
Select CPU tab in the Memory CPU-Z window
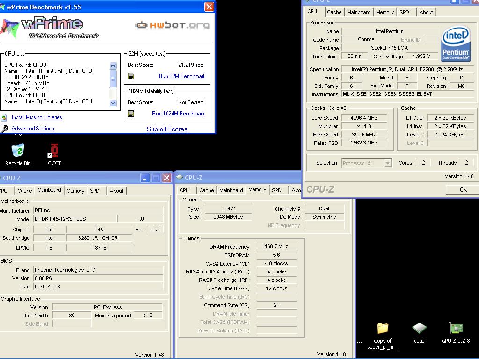tap(184, 190)
